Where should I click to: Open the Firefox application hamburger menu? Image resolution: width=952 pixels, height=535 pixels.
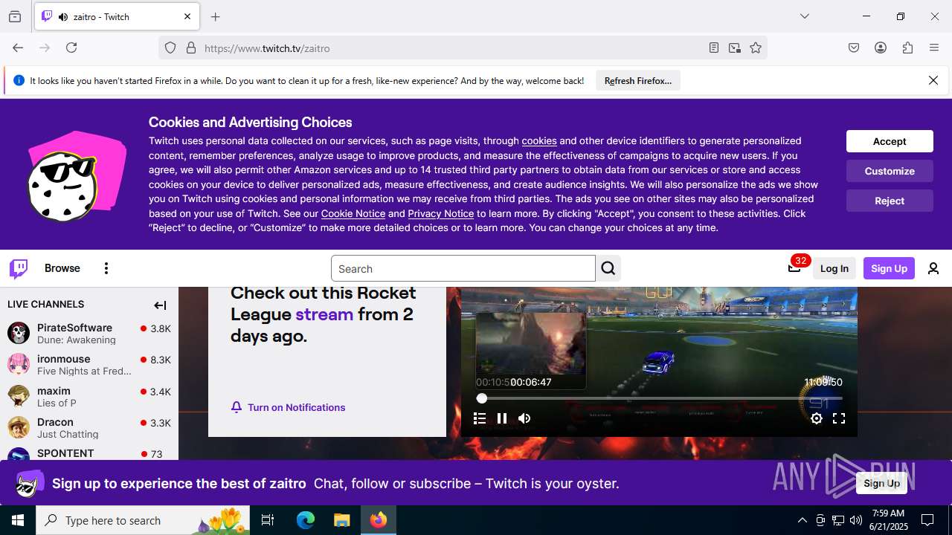[934, 48]
